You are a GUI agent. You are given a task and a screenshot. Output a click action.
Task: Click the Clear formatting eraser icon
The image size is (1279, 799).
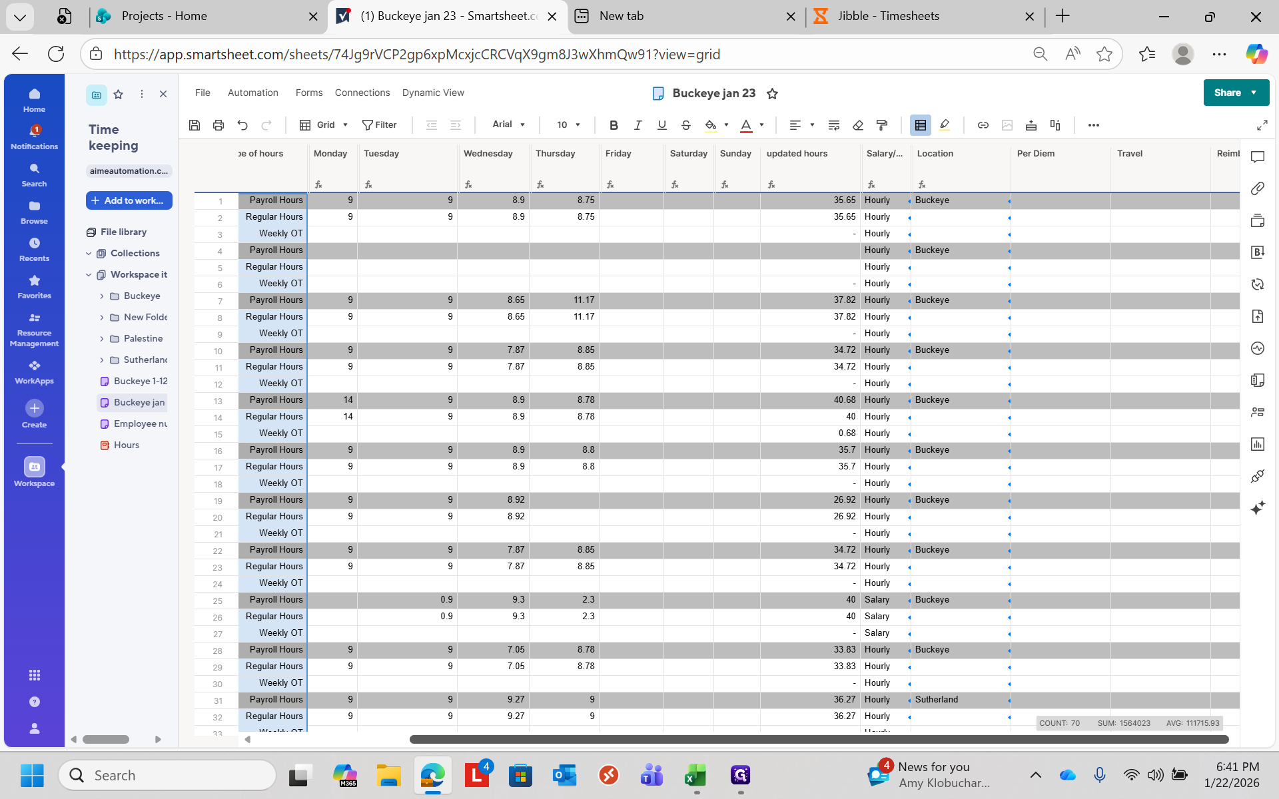point(858,125)
